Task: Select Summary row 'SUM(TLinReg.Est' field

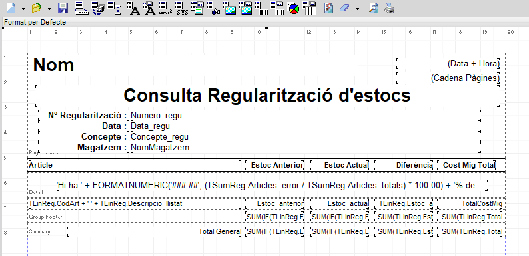Action: pyautogui.click(x=404, y=232)
